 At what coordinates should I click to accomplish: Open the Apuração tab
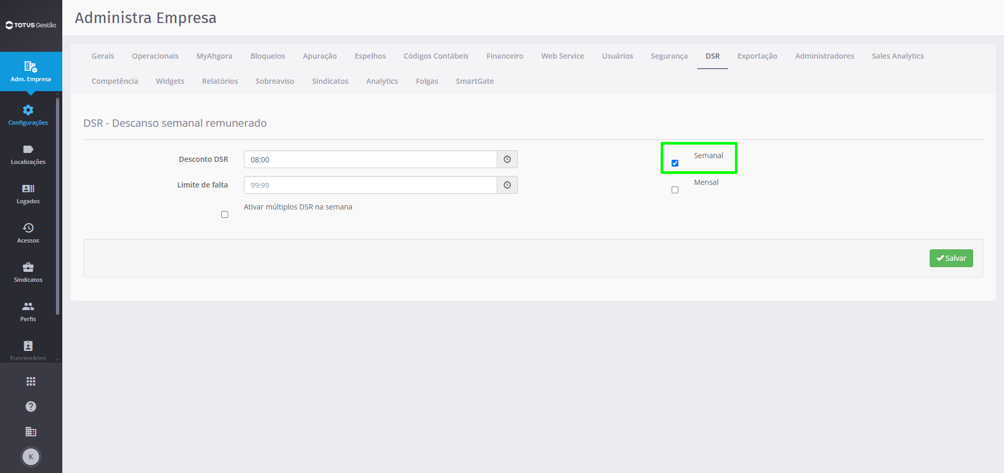pos(320,56)
